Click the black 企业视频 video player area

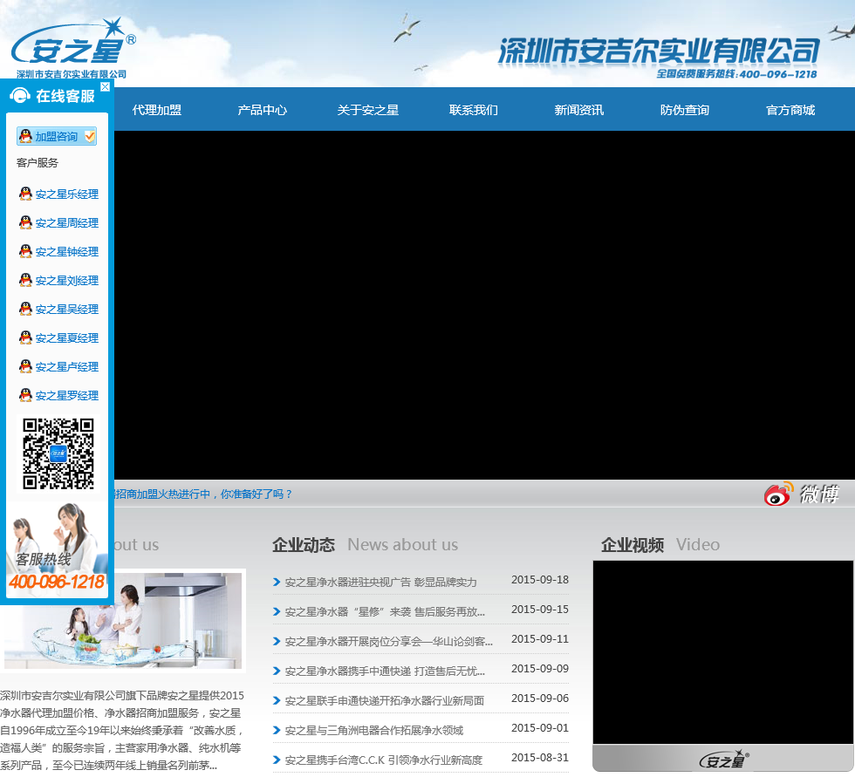(723, 652)
